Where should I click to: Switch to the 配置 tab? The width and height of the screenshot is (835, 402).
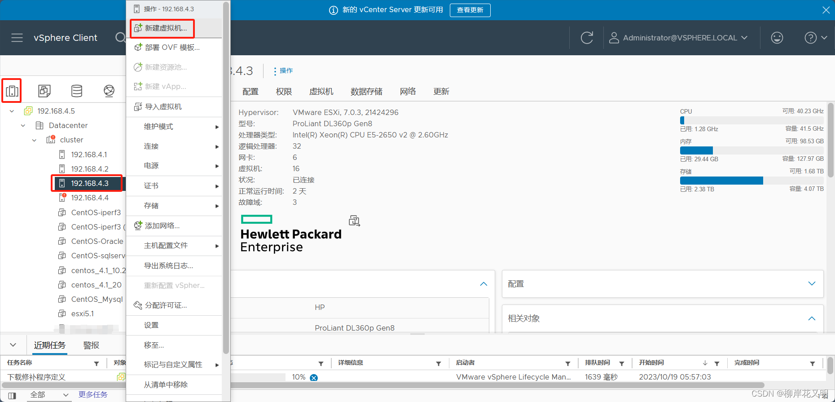250,92
